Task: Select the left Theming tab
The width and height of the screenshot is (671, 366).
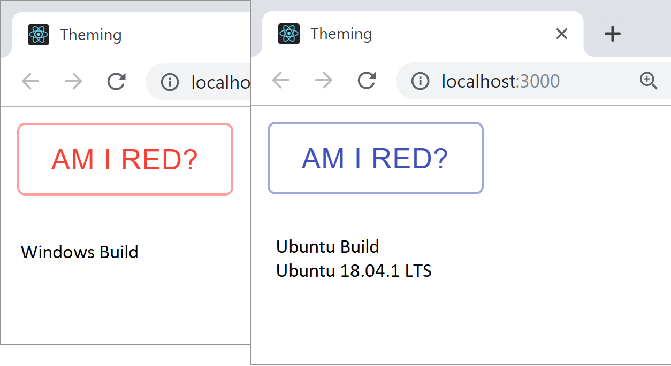Action: click(x=91, y=34)
